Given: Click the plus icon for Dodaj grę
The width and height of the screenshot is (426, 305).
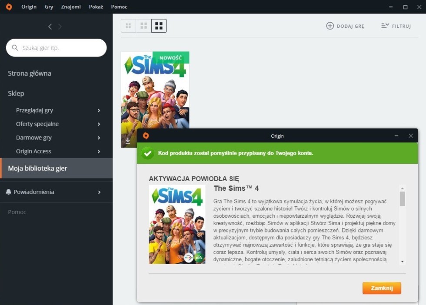Looking at the screenshot, I should (330, 26).
